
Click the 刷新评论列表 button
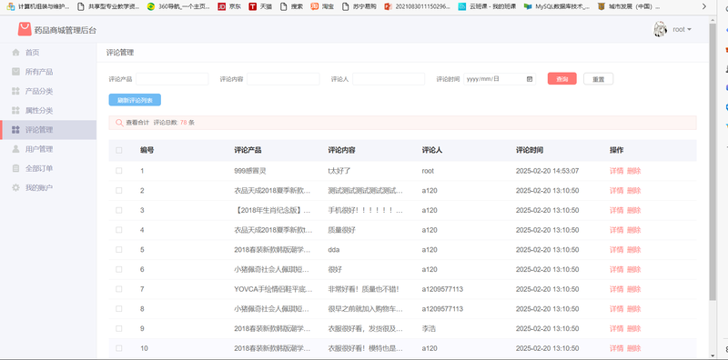pyautogui.click(x=135, y=100)
